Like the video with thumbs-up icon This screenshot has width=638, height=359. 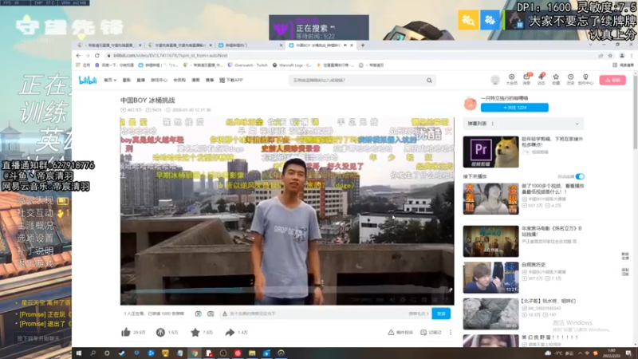pyautogui.click(x=126, y=332)
